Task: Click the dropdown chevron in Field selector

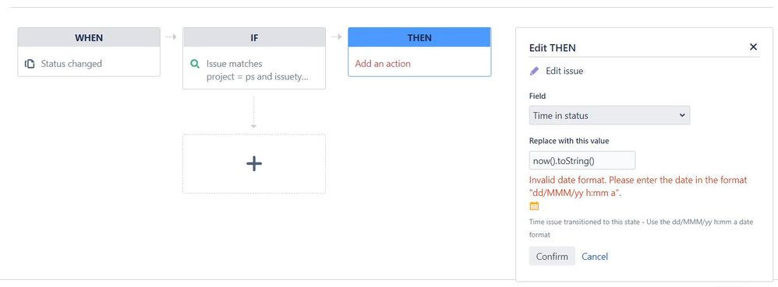Action: pyautogui.click(x=682, y=115)
